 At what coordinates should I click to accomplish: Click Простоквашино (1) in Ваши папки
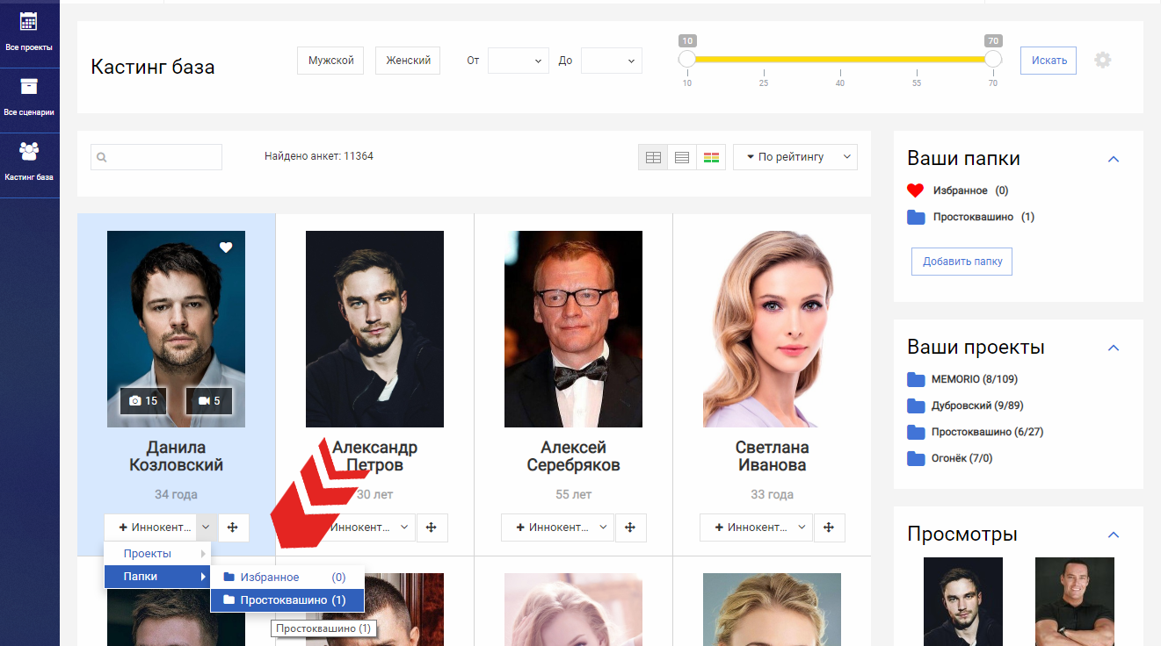click(983, 217)
